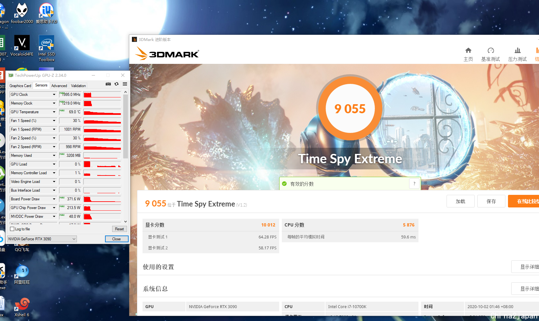Click 显卡测试 1 64.28 FPS row
Screen dimensions: 539x321
(x=211, y=237)
